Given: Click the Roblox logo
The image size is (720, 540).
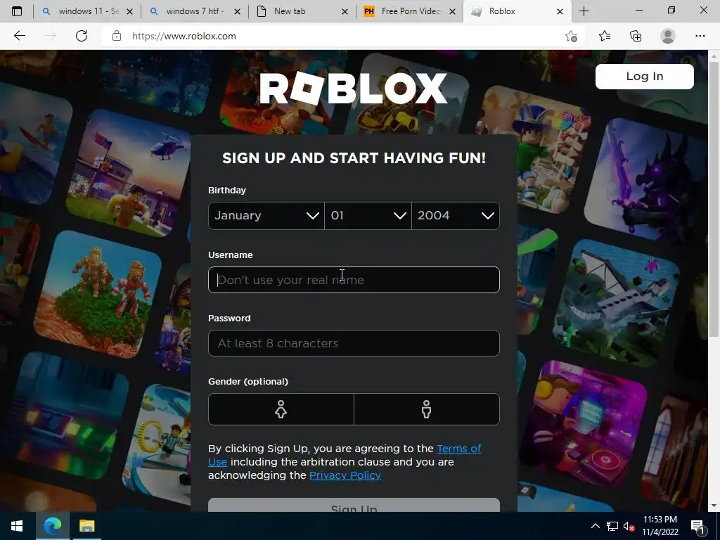Looking at the screenshot, I should pyautogui.click(x=353, y=88).
